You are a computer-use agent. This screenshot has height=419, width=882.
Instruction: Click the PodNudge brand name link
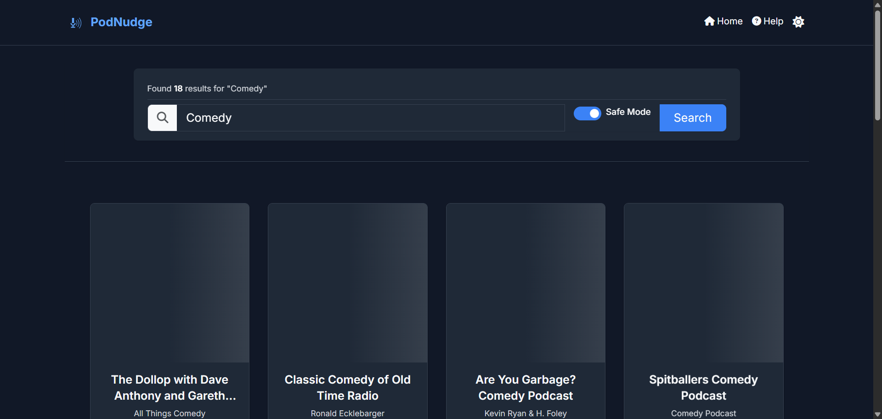(x=121, y=22)
